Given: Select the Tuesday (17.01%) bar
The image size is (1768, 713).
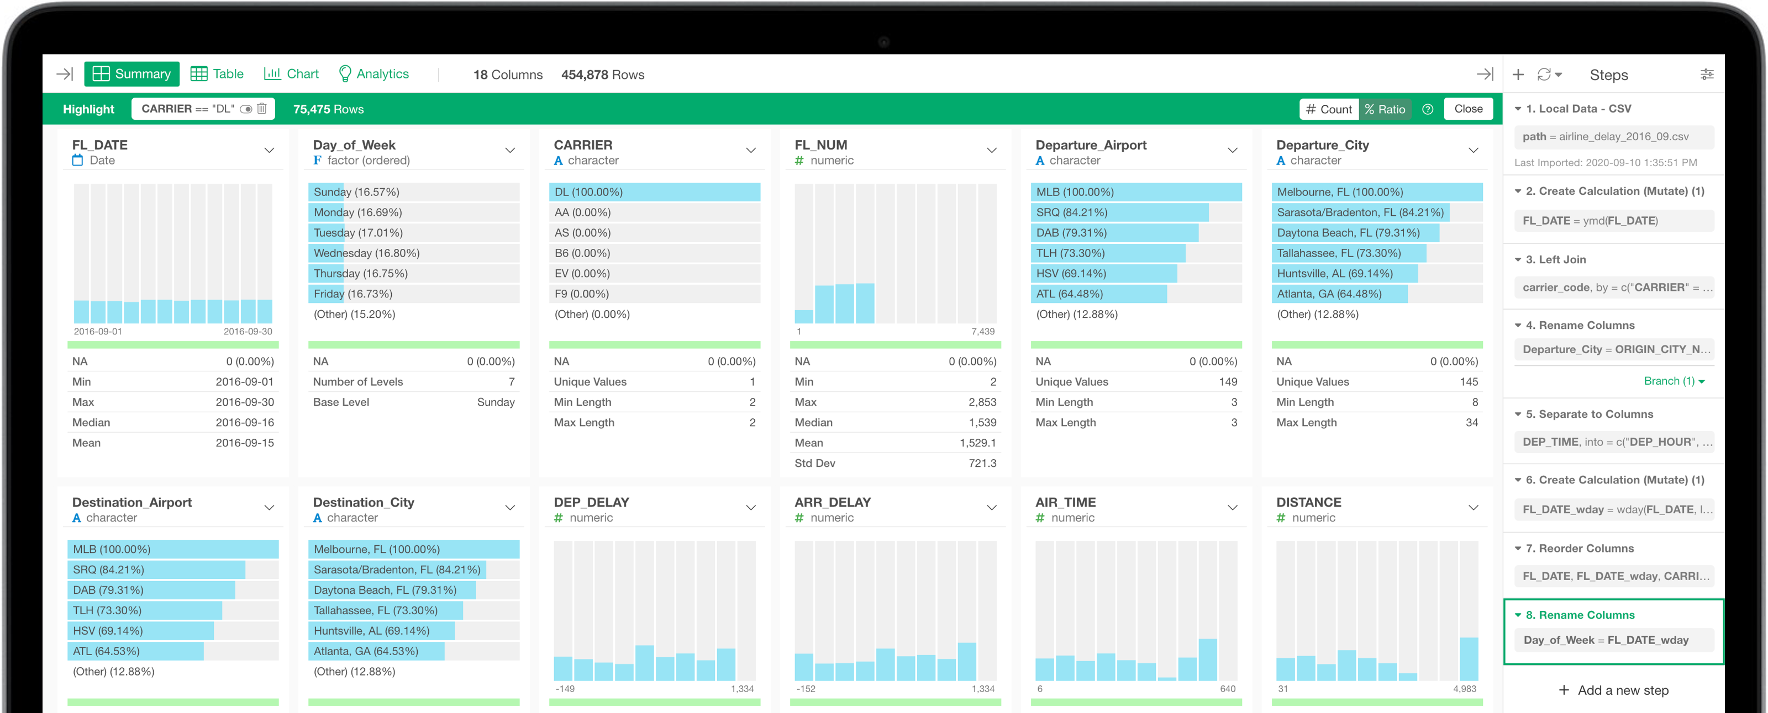Looking at the screenshot, I should coord(414,233).
